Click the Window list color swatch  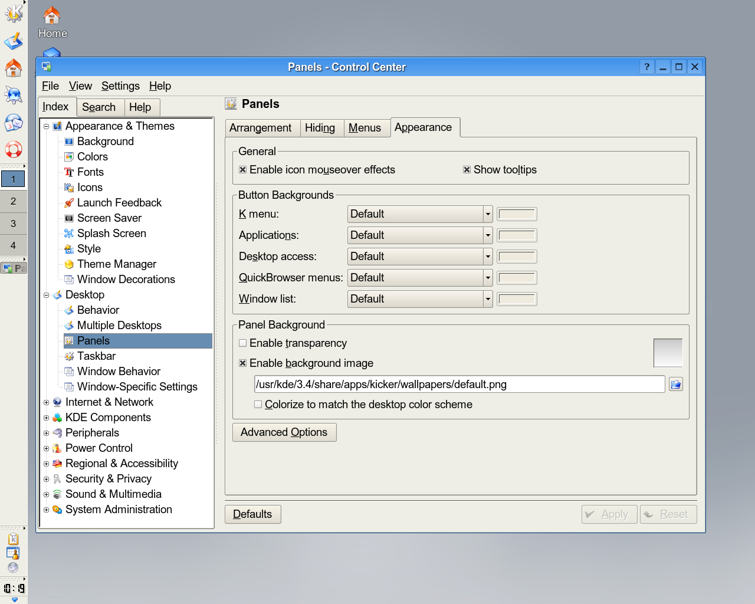point(517,299)
